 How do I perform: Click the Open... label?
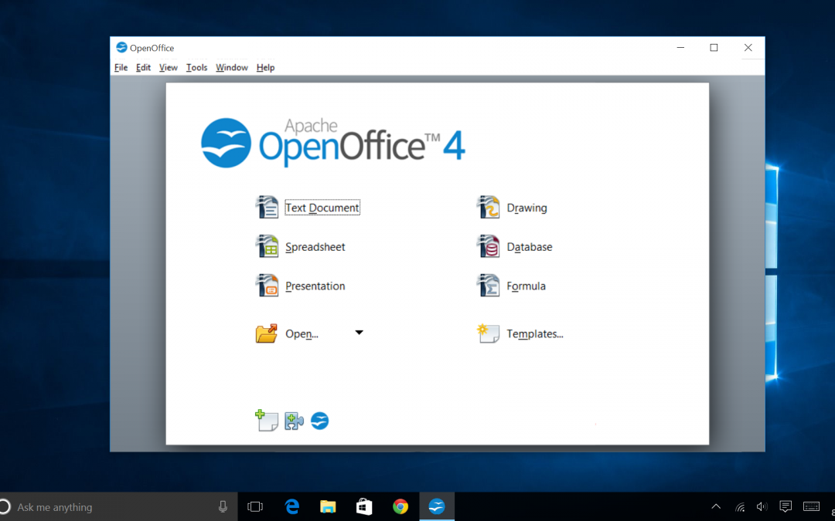pos(302,334)
